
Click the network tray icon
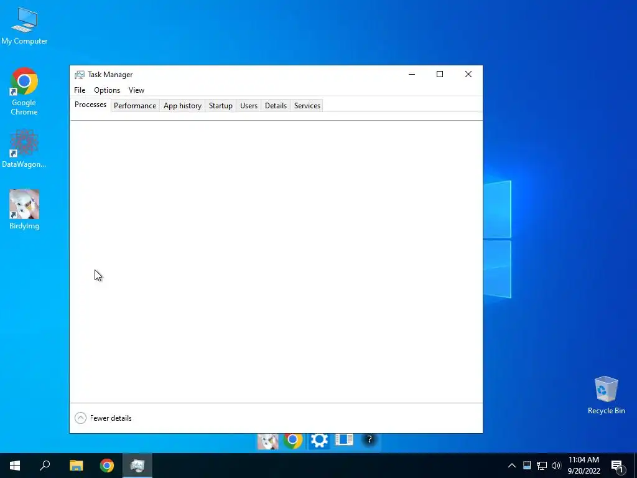coord(542,466)
